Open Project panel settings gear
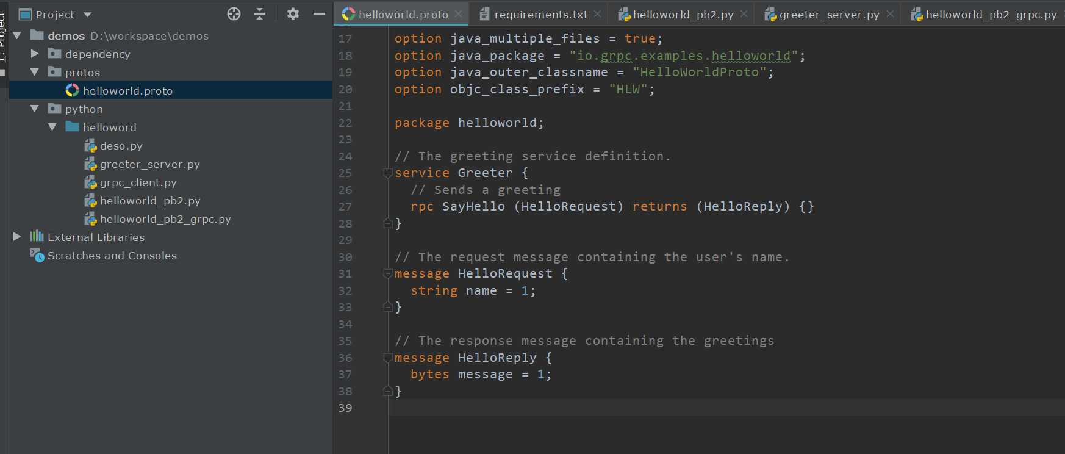This screenshot has width=1065, height=454. (293, 14)
